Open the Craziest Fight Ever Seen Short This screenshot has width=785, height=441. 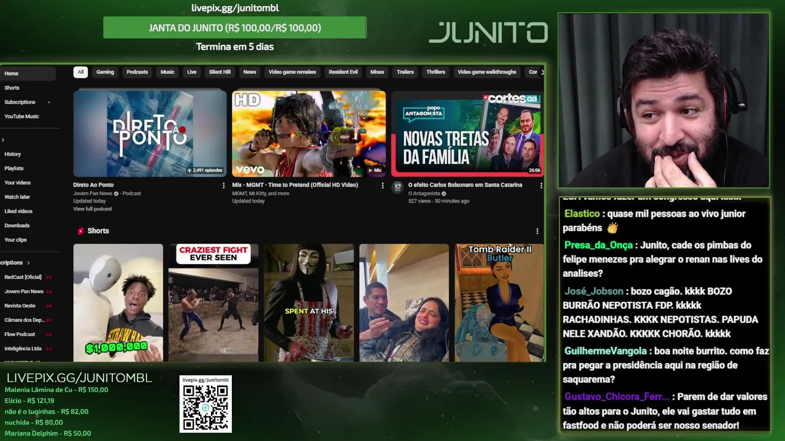pos(213,303)
